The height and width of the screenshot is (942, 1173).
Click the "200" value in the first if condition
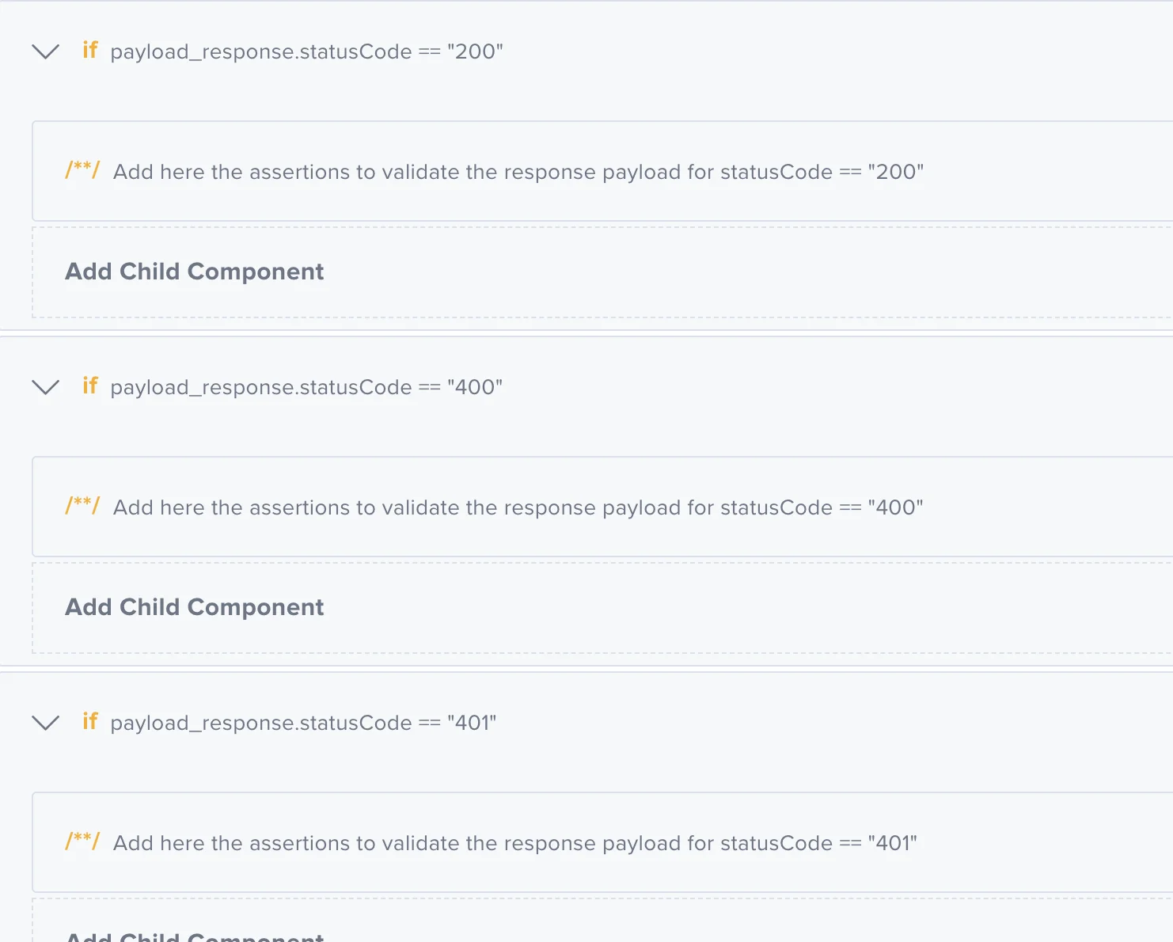pyautogui.click(x=475, y=52)
